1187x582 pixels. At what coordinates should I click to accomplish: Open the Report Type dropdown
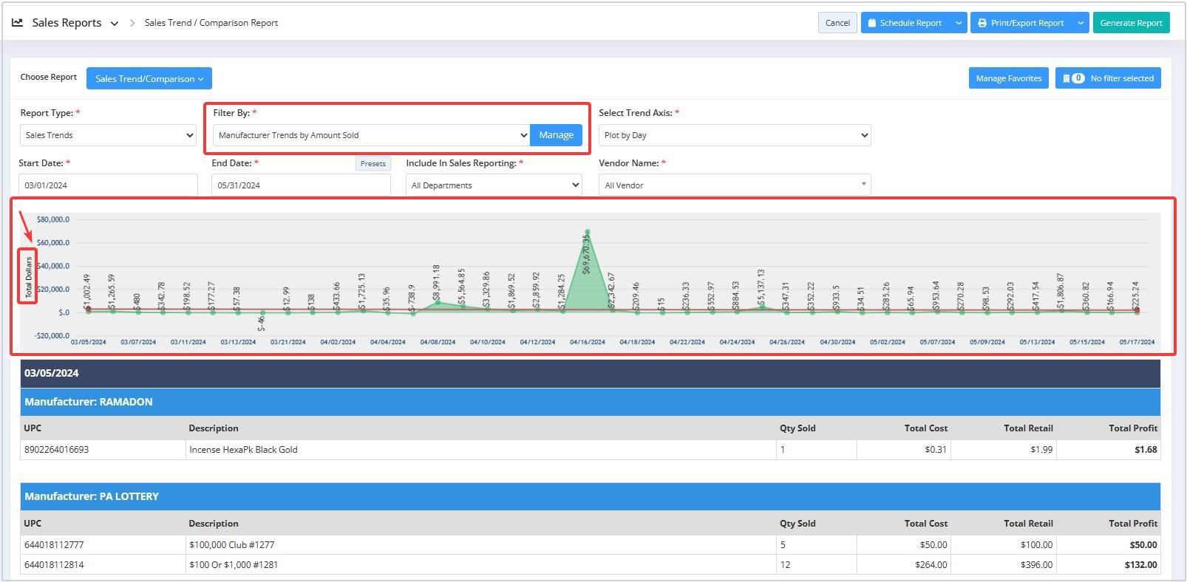point(108,135)
